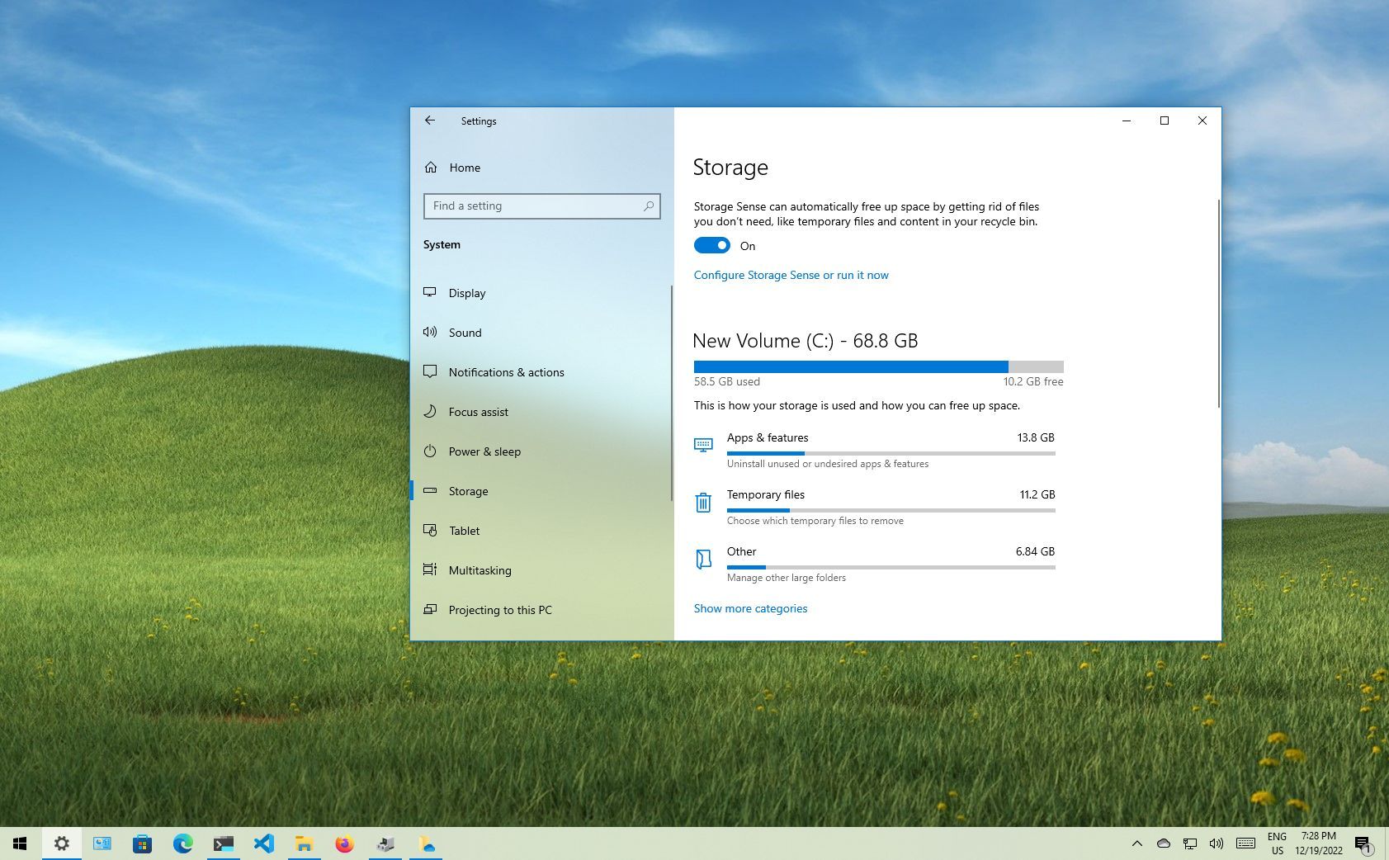Select the Display settings icon
The height and width of the screenshot is (860, 1389).
coord(430,292)
